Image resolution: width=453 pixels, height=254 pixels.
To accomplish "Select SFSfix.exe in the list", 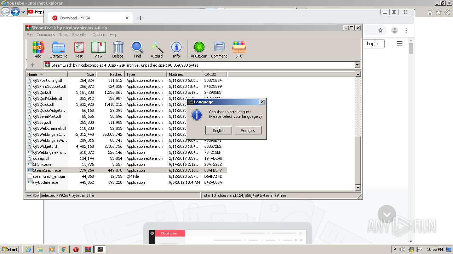I will pyautogui.click(x=42, y=164).
